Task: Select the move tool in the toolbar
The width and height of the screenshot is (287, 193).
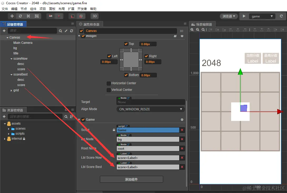Action: click(x=12, y=16)
